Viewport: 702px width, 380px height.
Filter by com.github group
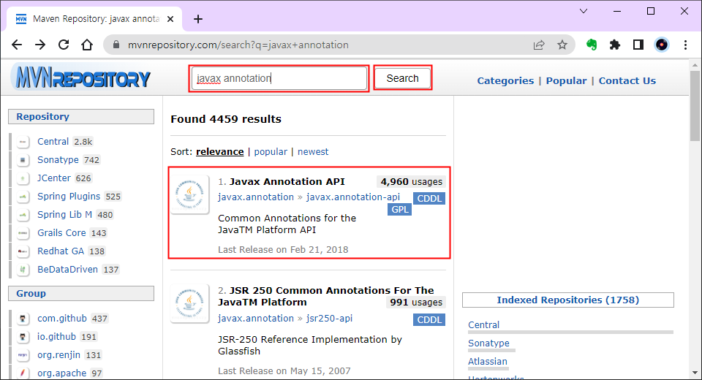(x=61, y=319)
